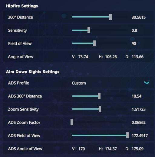Click the Field of View value 90
Image resolution: width=155 pixels, height=157 pixels.
(134, 43)
